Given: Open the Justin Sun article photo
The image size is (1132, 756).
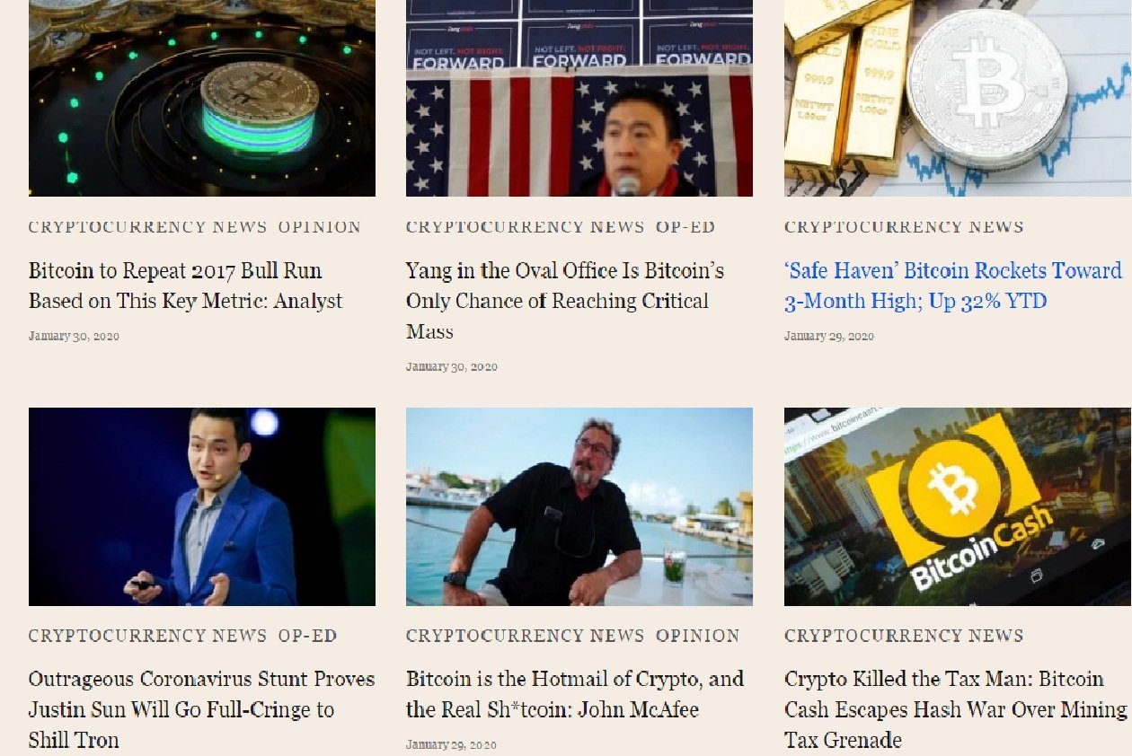Looking at the screenshot, I should click(x=202, y=507).
